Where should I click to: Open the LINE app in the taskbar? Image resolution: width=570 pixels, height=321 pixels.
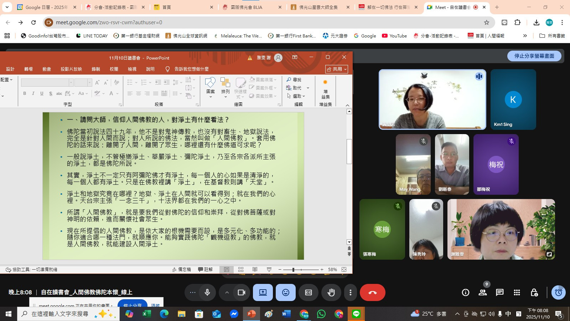tap(356, 314)
